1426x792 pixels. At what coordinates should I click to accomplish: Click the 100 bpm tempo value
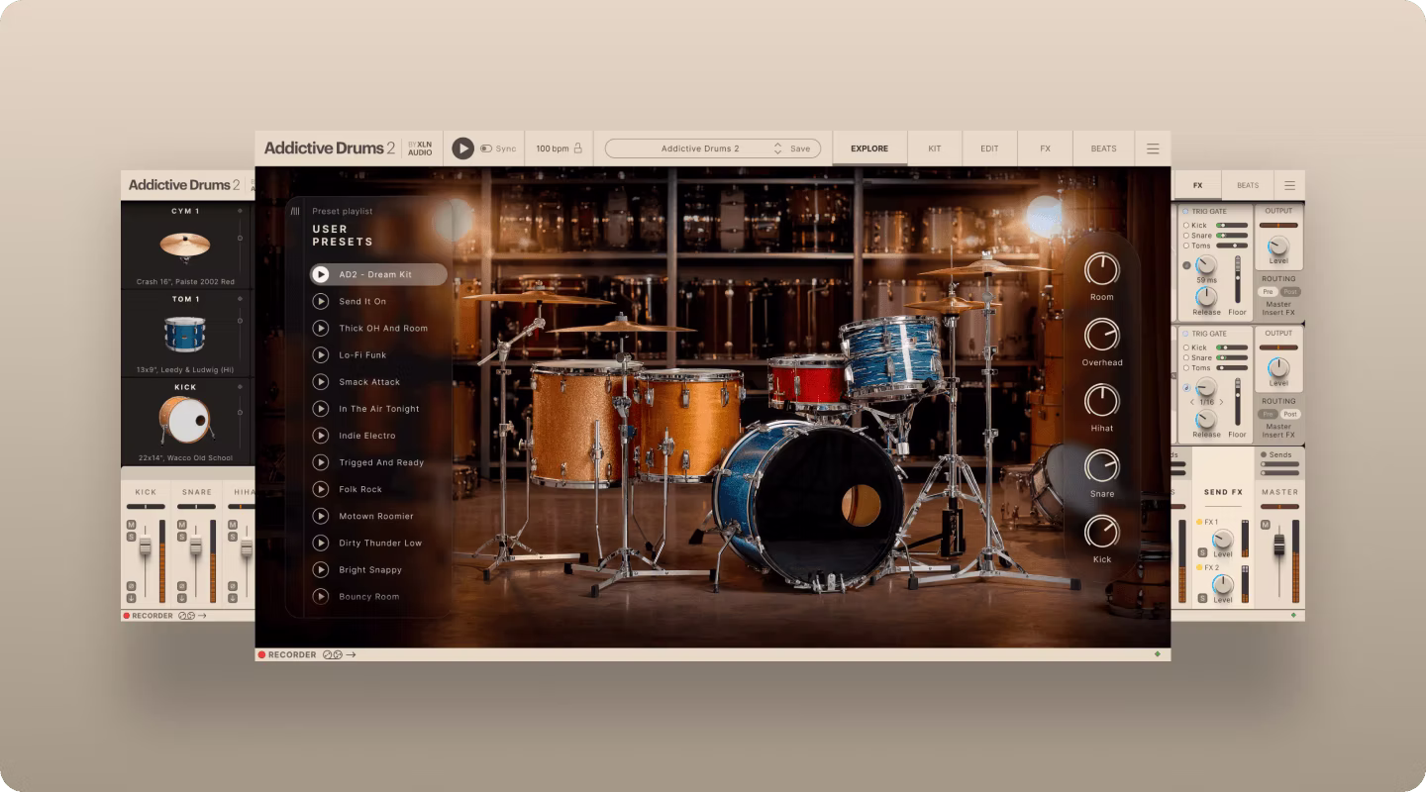tap(552, 148)
